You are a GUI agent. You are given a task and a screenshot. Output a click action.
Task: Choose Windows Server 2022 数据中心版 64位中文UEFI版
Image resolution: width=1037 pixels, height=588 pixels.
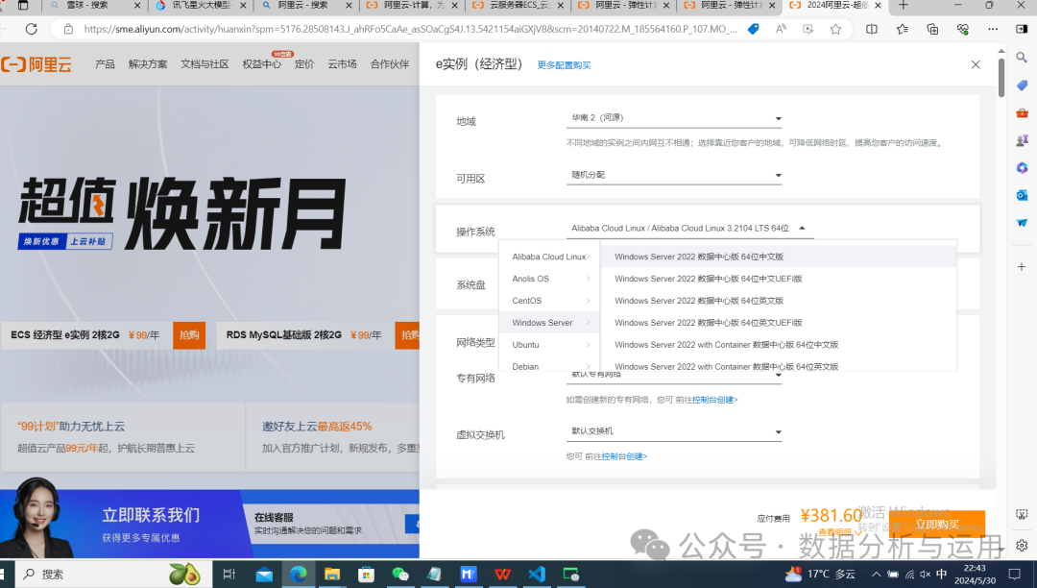pos(779,279)
